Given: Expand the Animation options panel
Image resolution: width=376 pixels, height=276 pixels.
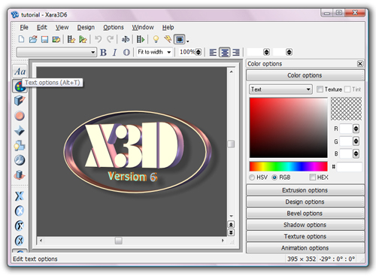Looking at the screenshot, I should pyautogui.click(x=305, y=248).
